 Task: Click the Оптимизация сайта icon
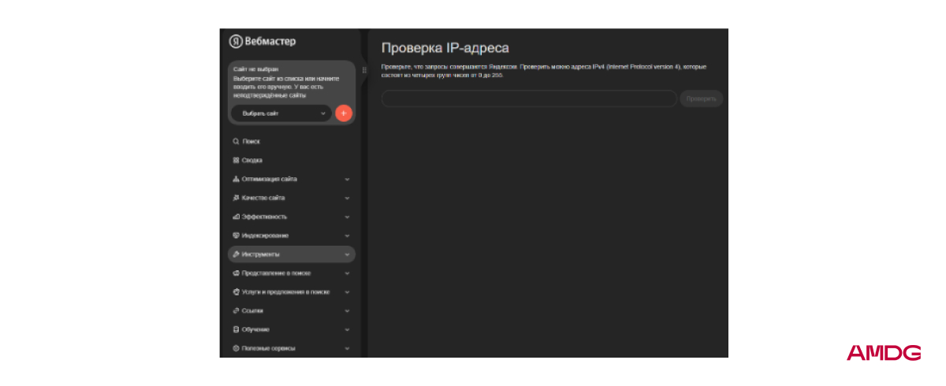click(236, 180)
